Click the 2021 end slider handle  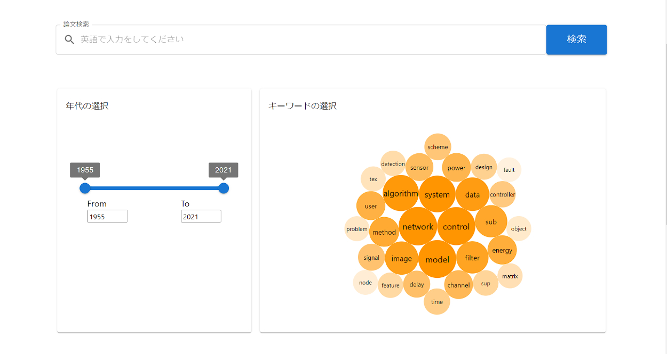[x=224, y=188]
